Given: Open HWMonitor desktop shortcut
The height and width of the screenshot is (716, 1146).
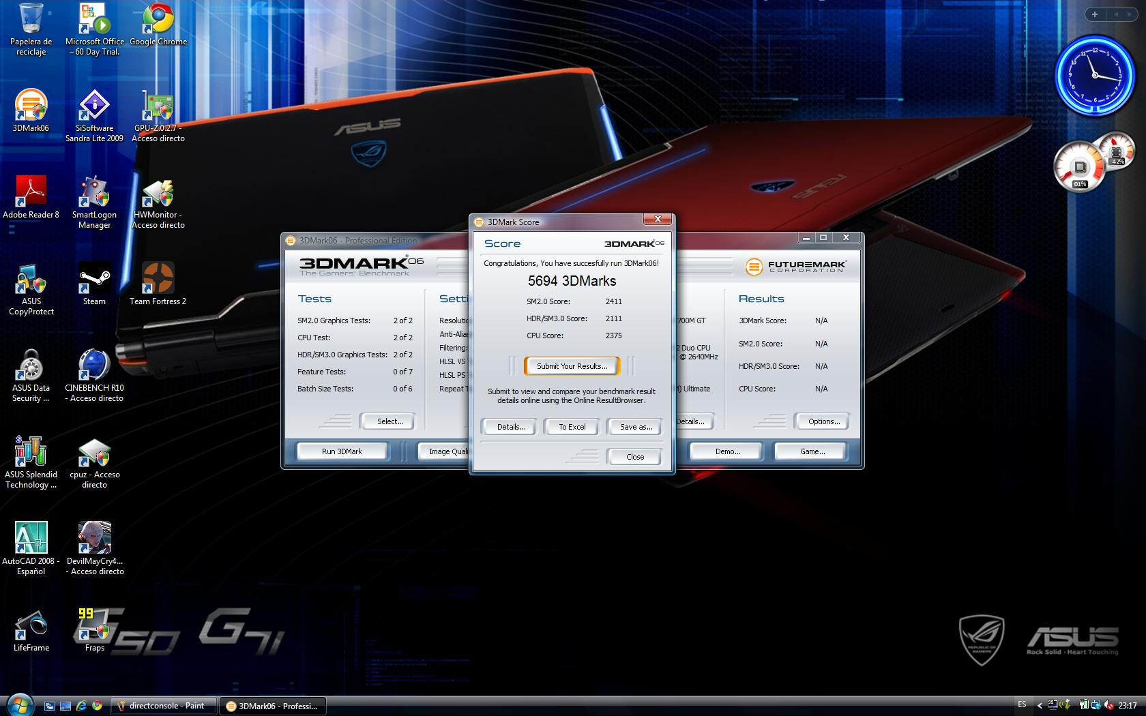Looking at the screenshot, I should pyautogui.click(x=158, y=196).
